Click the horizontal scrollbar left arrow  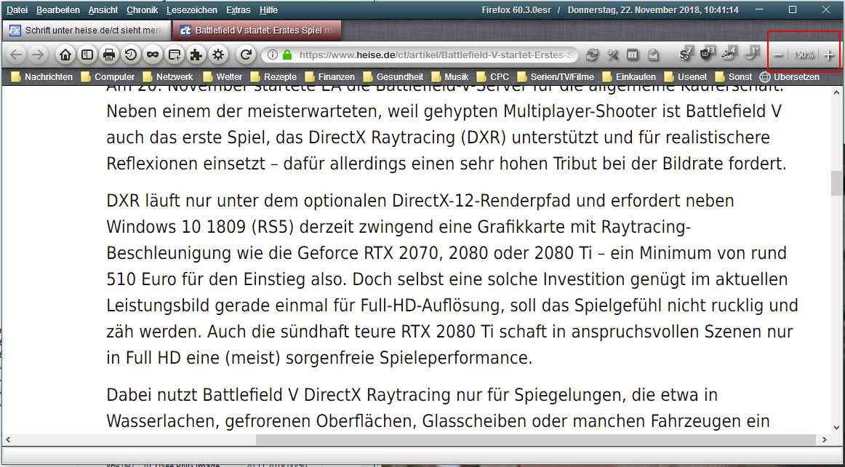[x=7, y=439]
